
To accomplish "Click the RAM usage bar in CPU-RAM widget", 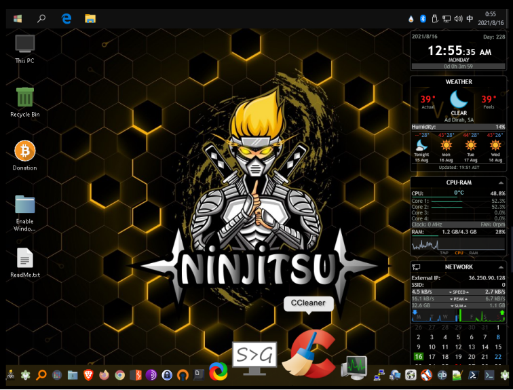I will 458,235.
